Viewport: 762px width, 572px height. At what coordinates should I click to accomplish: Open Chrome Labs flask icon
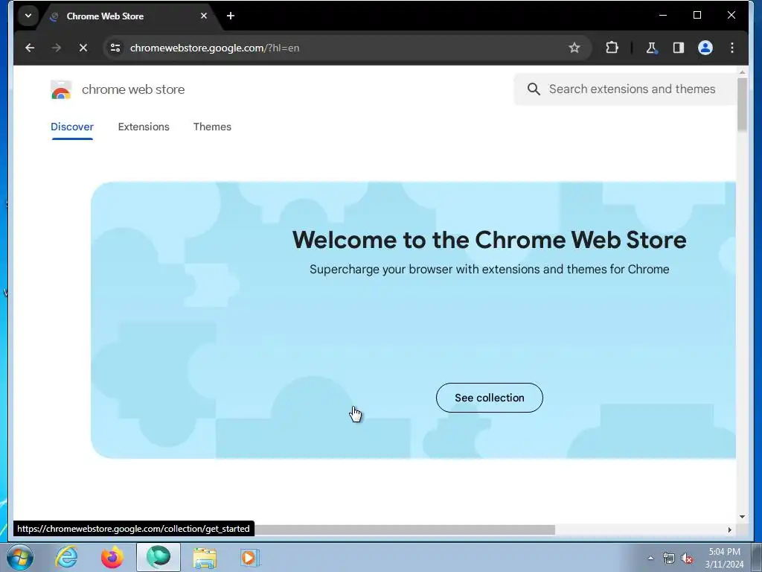click(x=651, y=48)
